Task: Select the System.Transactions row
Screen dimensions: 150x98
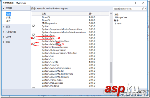Action: 70,80
